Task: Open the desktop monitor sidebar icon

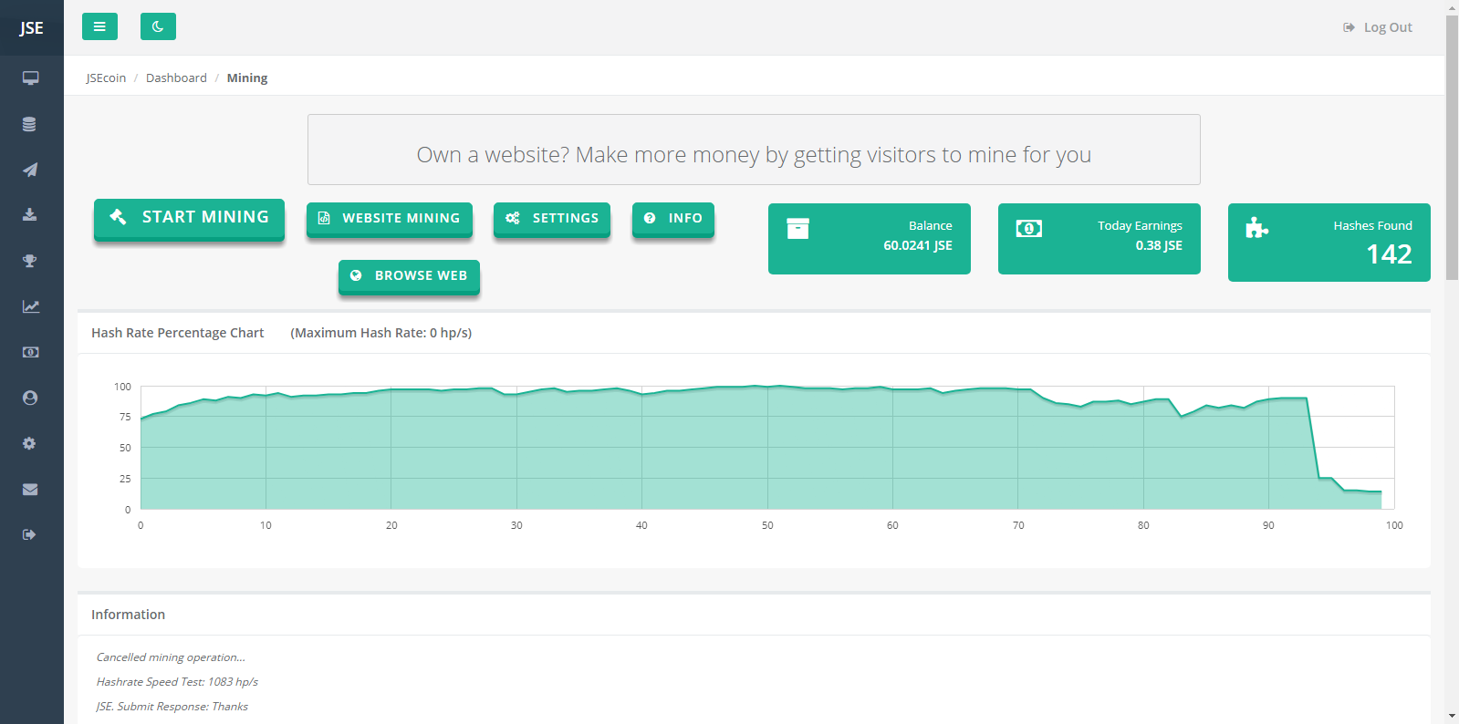Action: pyautogui.click(x=30, y=78)
